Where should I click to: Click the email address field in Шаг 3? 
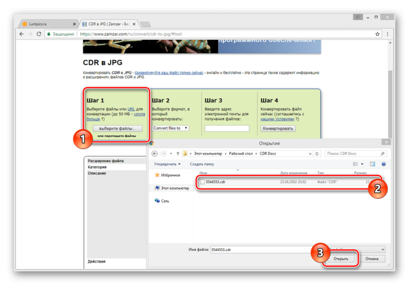click(227, 128)
